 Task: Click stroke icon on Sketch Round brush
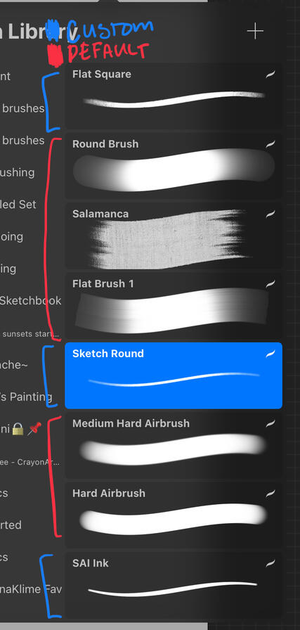click(270, 354)
